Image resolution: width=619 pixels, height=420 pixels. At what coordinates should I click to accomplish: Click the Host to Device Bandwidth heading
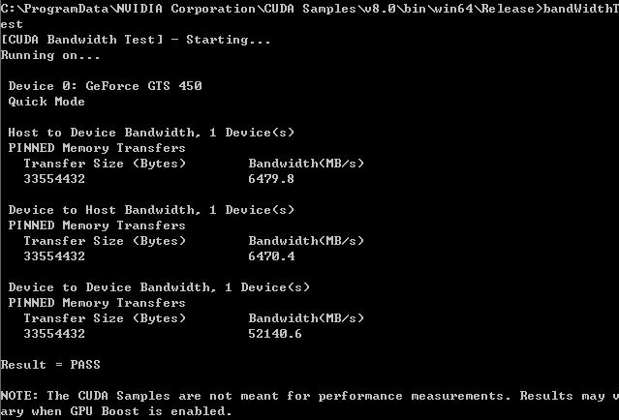point(151,133)
